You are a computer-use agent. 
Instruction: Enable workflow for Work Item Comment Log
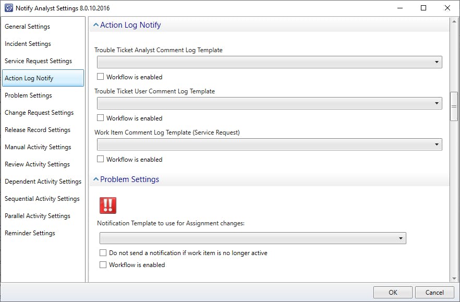click(101, 160)
